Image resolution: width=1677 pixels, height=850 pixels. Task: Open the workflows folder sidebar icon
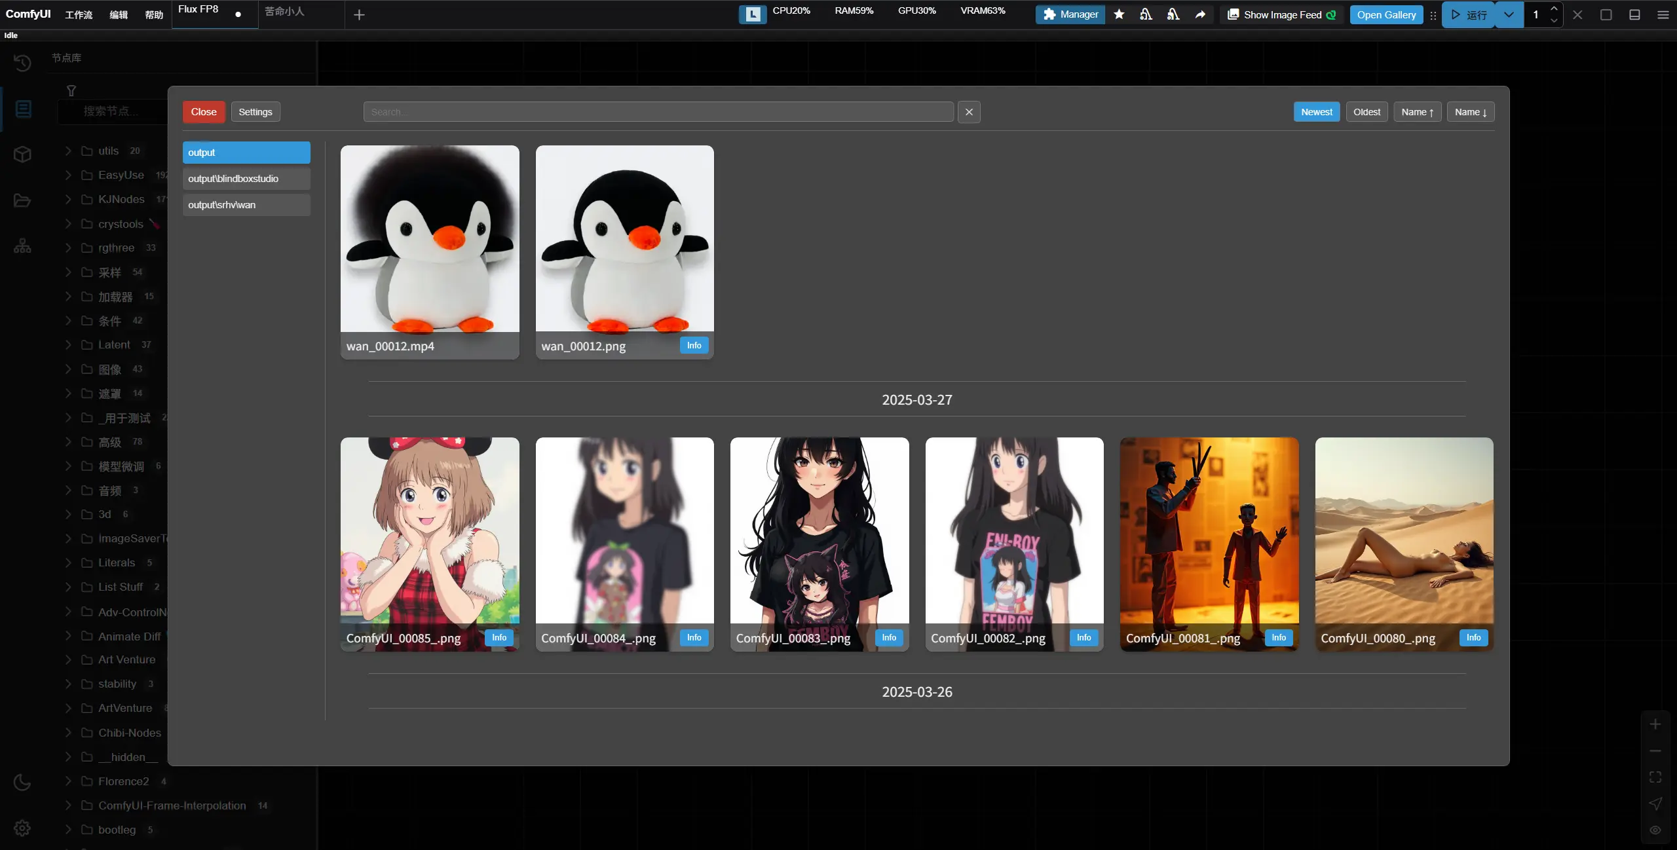(22, 200)
